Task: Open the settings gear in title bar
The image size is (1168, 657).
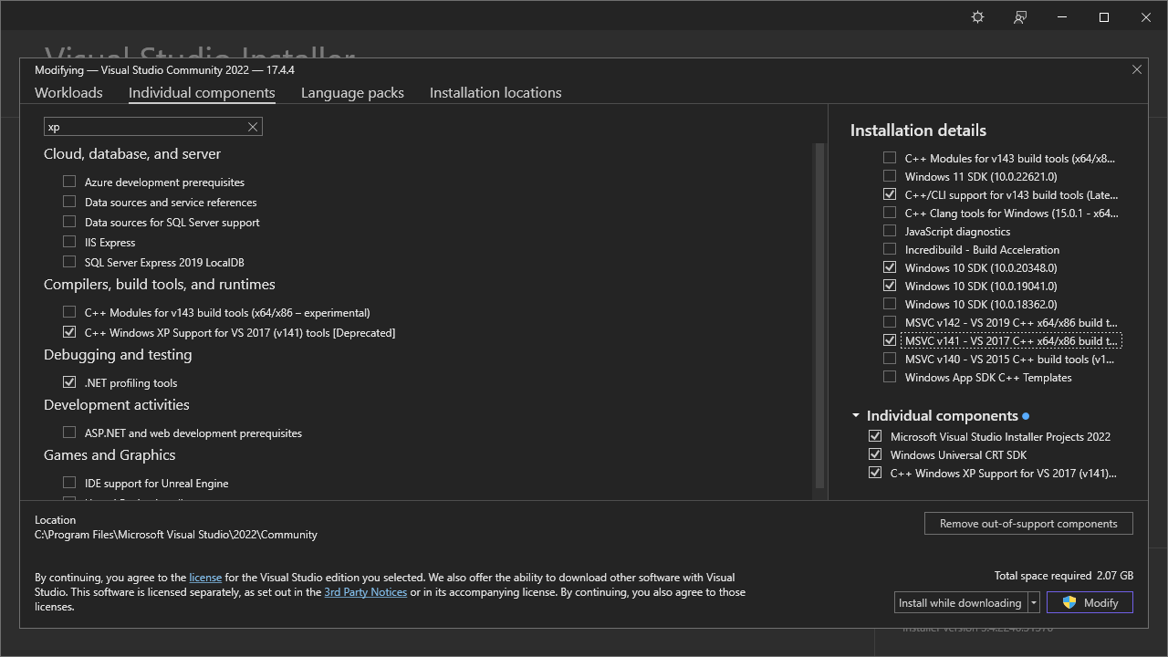Action: 978,17
